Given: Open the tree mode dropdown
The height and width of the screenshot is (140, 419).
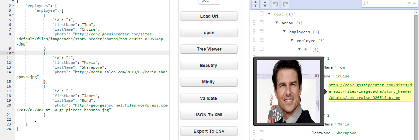Looking at the screenshot, I should [209, 2].
